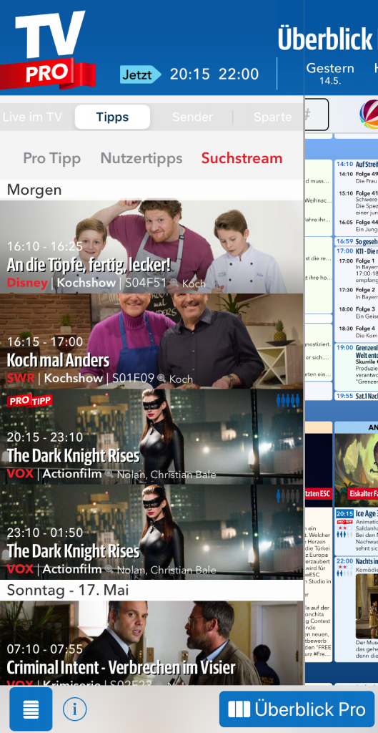Switch to Sender tab
Screen dimensions: 378x733
pyautogui.click(x=192, y=117)
